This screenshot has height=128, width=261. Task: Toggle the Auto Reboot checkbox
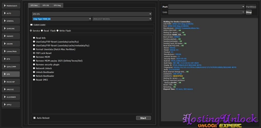tap(34, 118)
